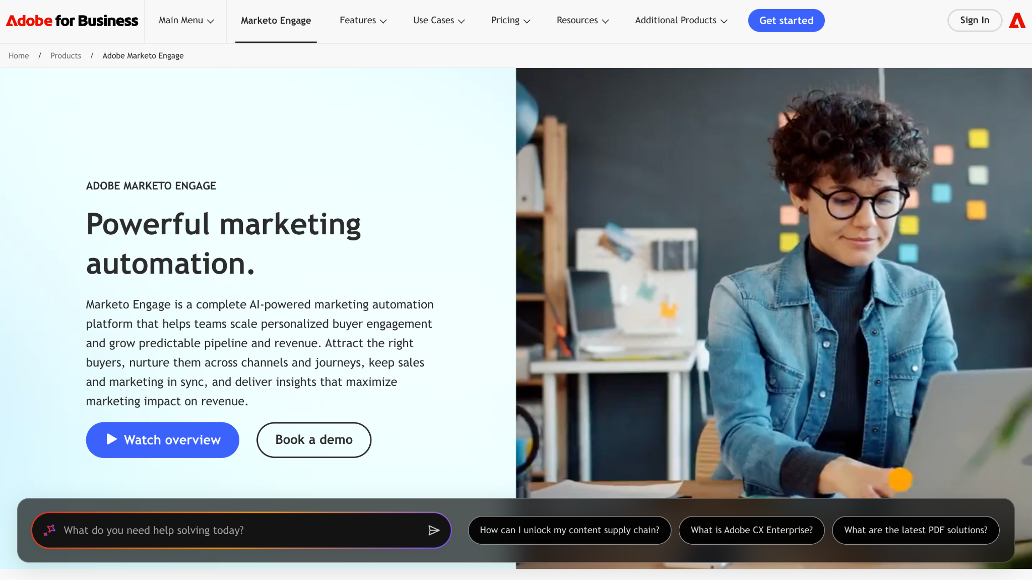Click the ADOBE MARKETO ENGAGE eyebrow text
The height and width of the screenshot is (580, 1032).
tap(151, 186)
